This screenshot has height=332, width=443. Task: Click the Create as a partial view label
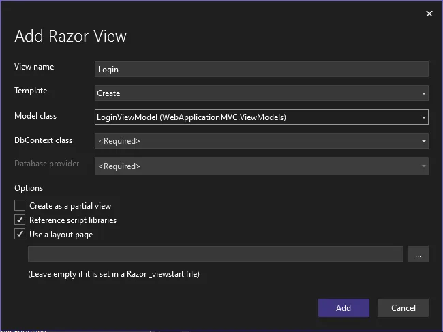[x=70, y=205]
